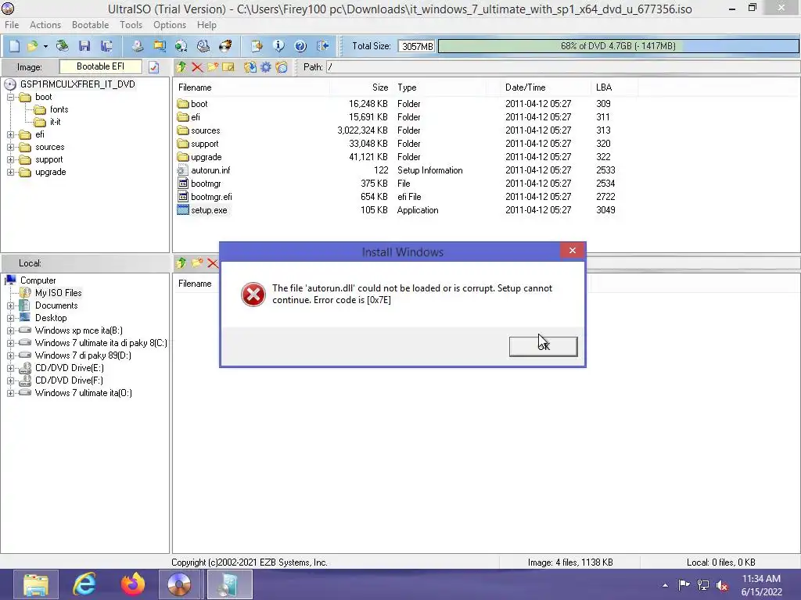The width and height of the screenshot is (801, 600).
Task: Click the Open file toolbar icon
Action: pos(32,46)
